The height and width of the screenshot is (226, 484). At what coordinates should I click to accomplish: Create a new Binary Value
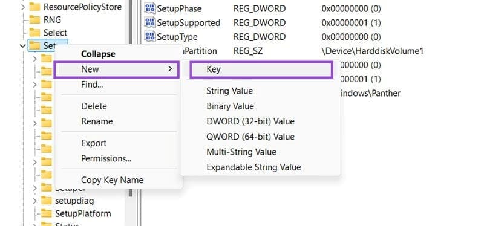tap(230, 106)
